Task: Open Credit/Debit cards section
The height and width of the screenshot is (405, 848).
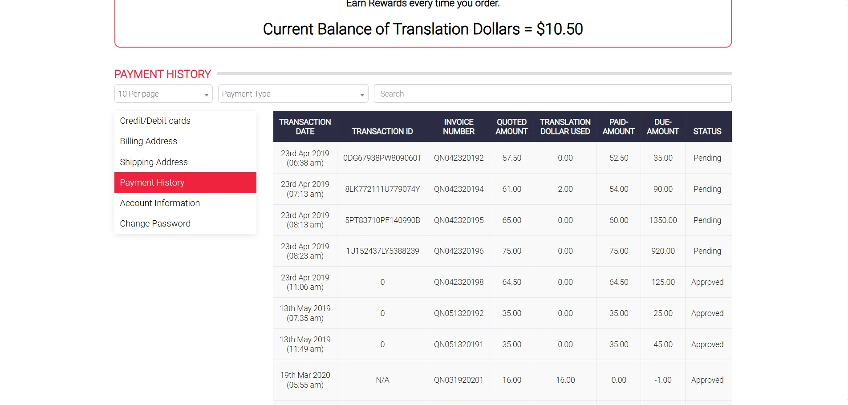Action: click(155, 121)
